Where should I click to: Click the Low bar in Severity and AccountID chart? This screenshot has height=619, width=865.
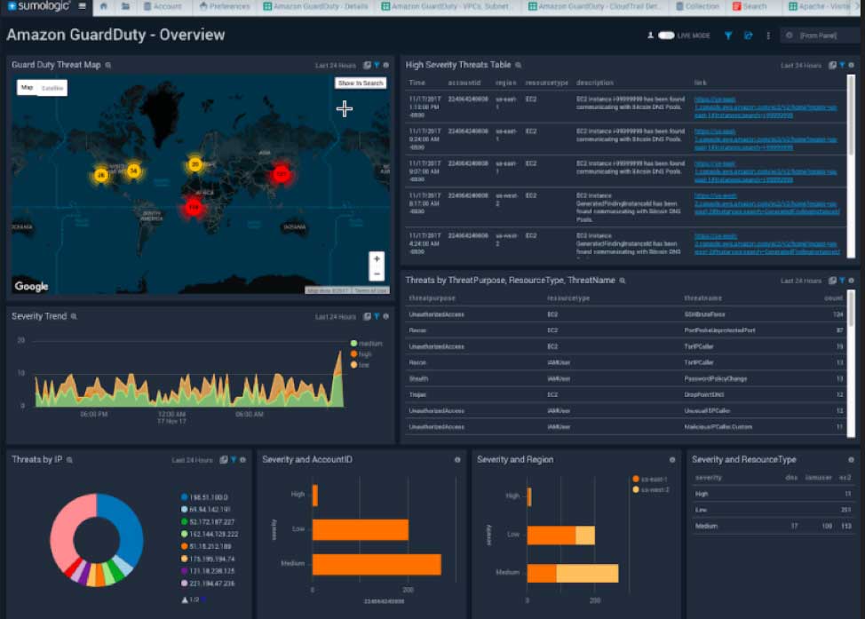361,529
